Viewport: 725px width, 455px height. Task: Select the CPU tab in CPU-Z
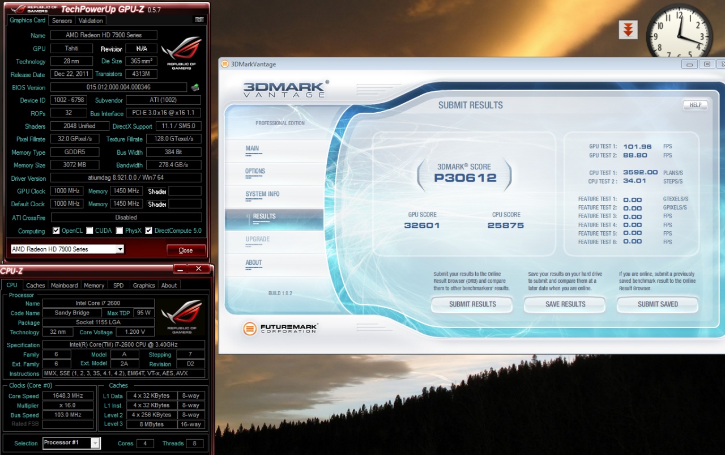point(12,285)
